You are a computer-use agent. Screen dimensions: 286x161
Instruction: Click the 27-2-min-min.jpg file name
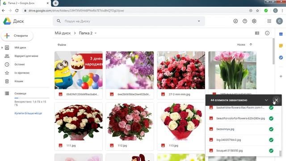click(179, 94)
